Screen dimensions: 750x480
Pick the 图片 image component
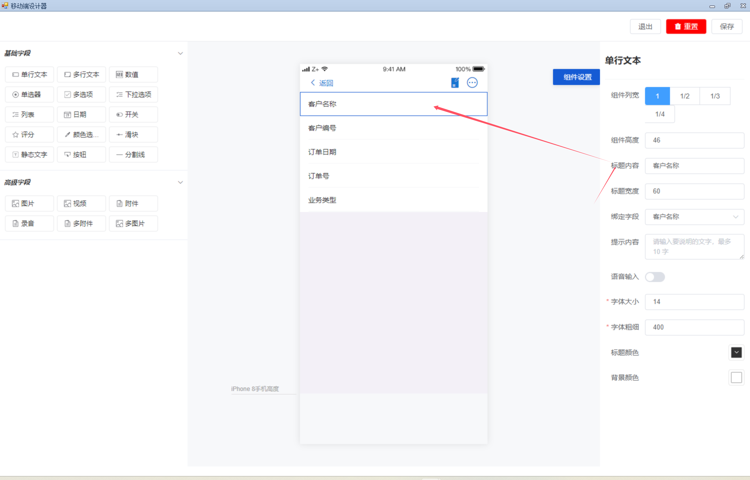point(29,203)
